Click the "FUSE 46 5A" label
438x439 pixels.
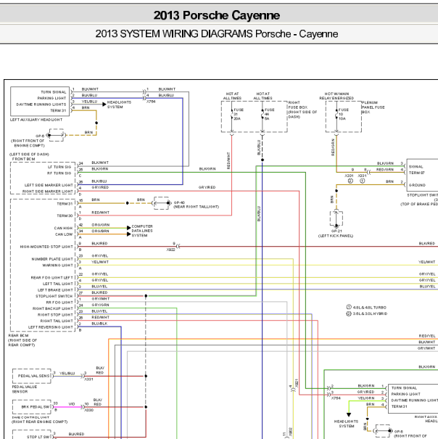[x=269, y=114]
